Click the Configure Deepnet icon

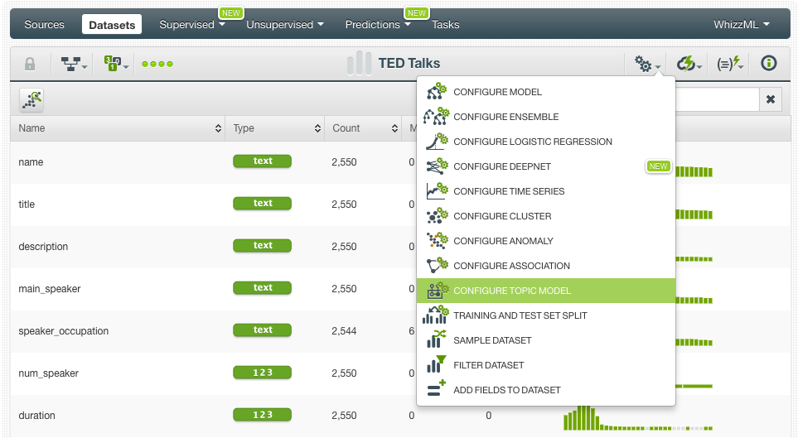pyautogui.click(x=437, y=166)
